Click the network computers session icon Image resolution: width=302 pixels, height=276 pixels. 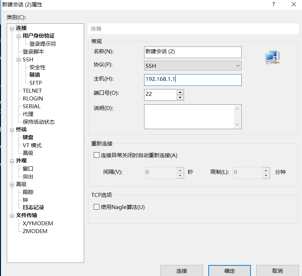[273, 57]
